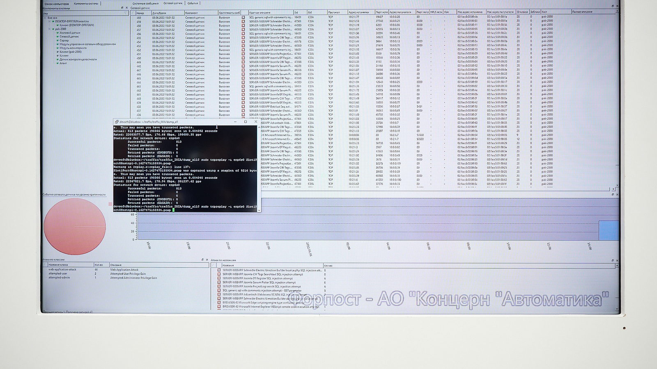Viewport: 657px width, 369px height.
Task: Click the filter icon in the Имя column header
Action: pyautogui.click(x=126, y=13)
